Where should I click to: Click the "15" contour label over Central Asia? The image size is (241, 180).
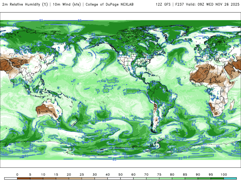[25, 63]
